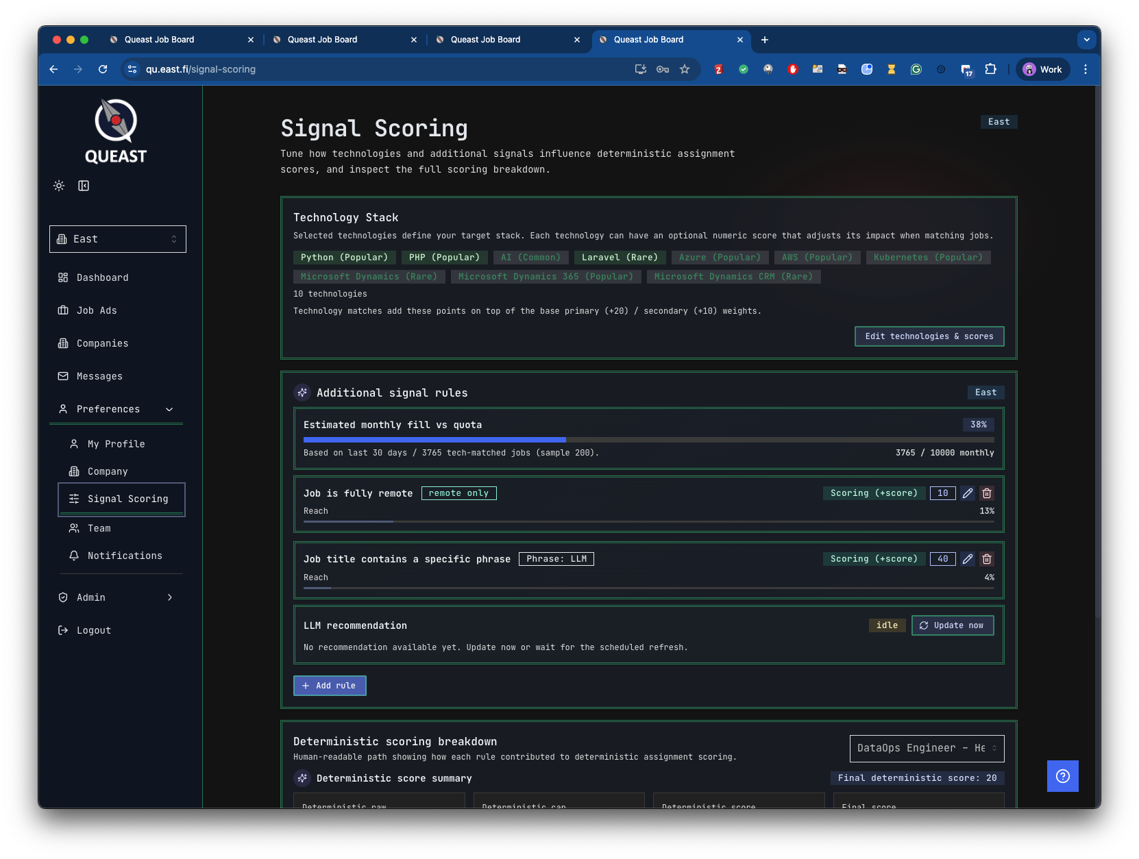
Task: Open the East workspace selector
Action: pyautogui.click(x=117, y=238)
